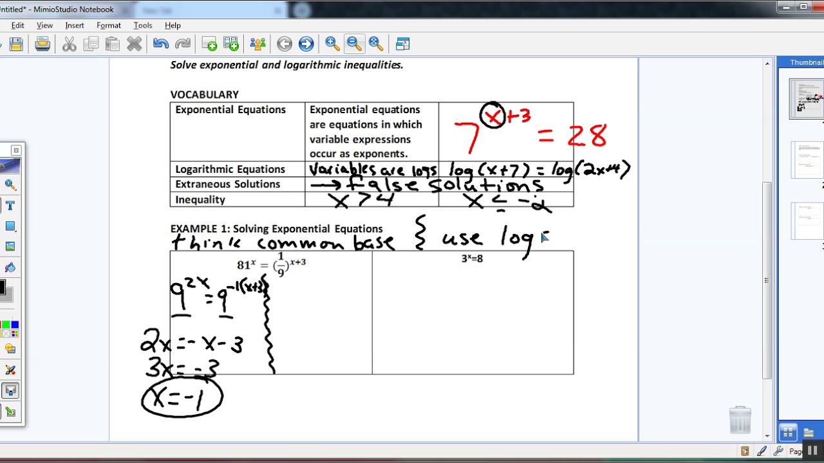Image resolution: width=824 pixels, height=463 pixels.
Task: Click the Thumbnails panel header
Action: (x=801, y=62)
